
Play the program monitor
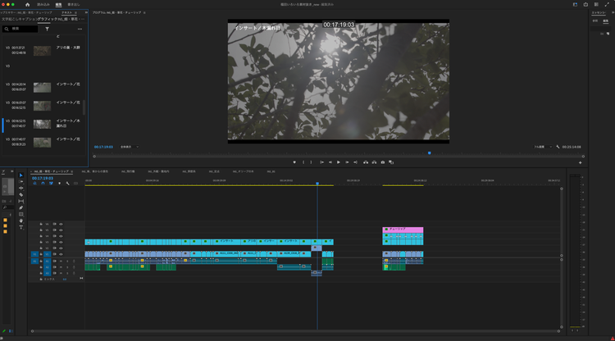[x=339, y=162]
